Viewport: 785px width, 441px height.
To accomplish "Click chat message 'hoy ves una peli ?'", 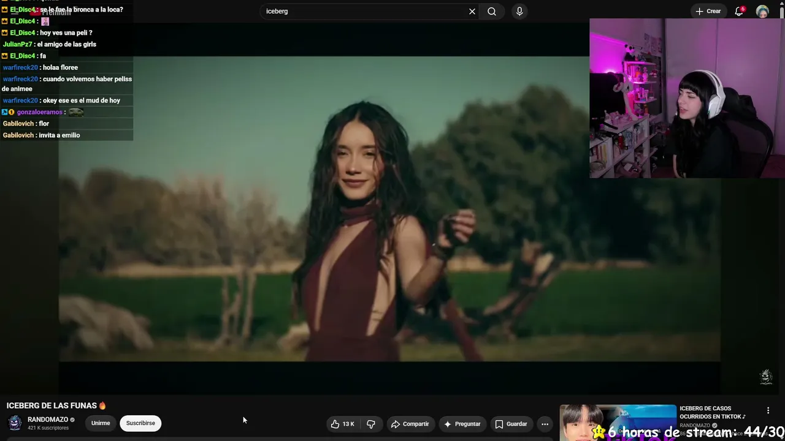I will point(66,33).
